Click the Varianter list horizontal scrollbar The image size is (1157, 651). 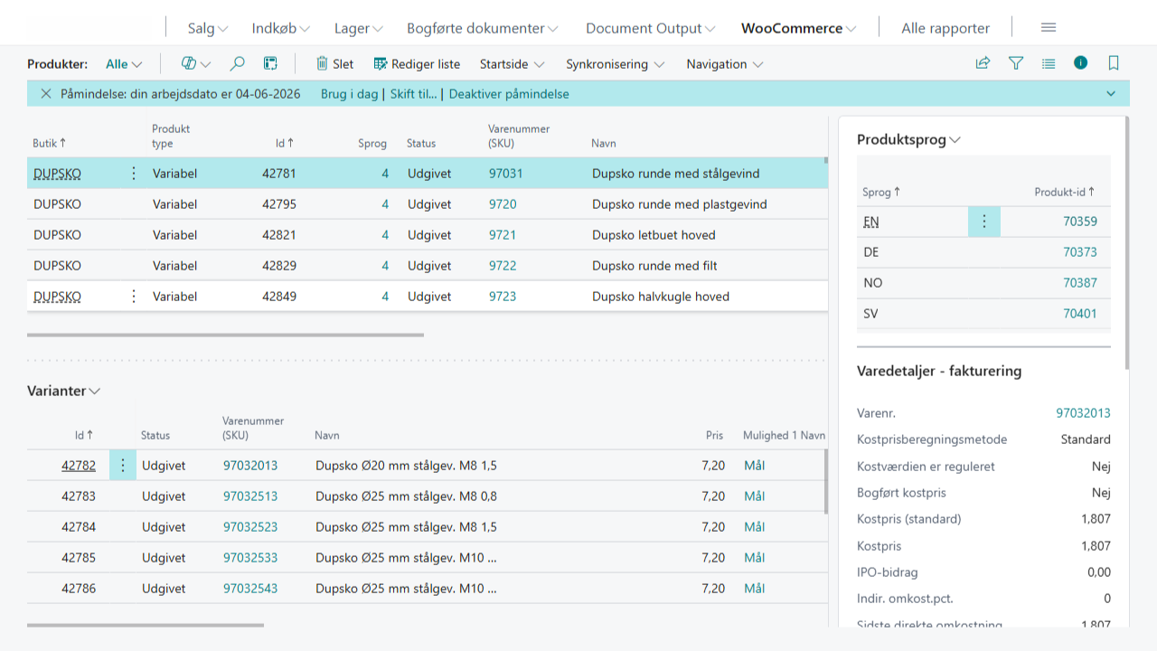pyautogui.click(x=146, y=625)
